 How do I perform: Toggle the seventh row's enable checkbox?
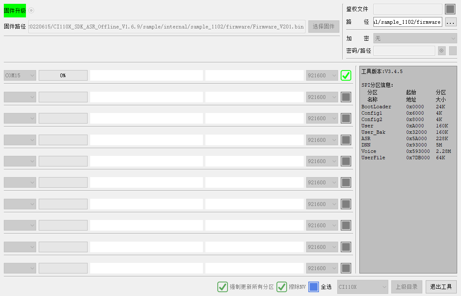[346, 204]
